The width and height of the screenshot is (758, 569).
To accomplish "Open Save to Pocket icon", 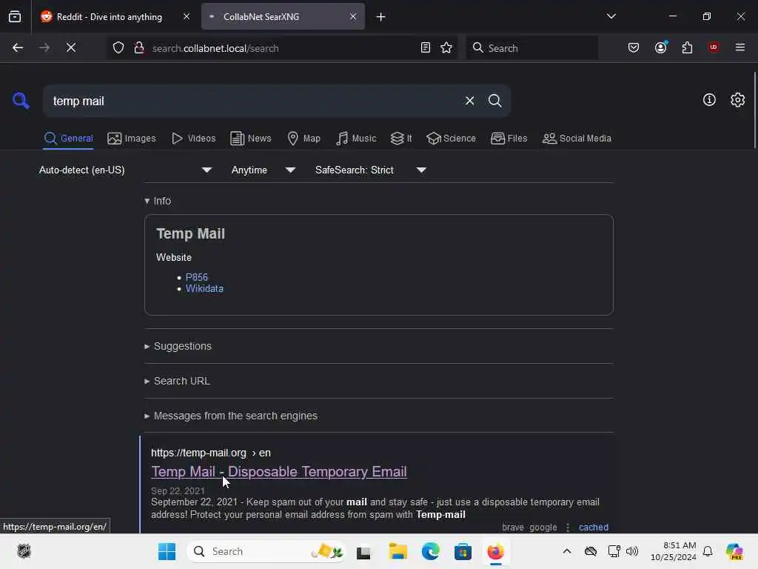I will click(634, 47).
